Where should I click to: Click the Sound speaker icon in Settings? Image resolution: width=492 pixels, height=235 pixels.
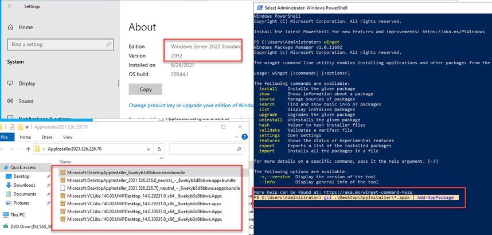[x=10, y=101]
